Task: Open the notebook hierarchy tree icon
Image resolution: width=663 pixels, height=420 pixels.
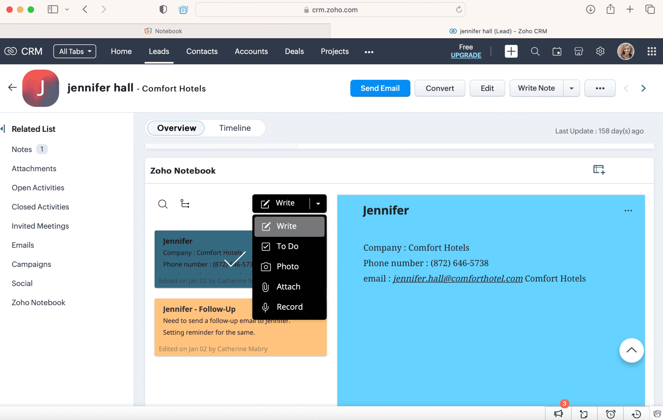Action: [185, 203]
